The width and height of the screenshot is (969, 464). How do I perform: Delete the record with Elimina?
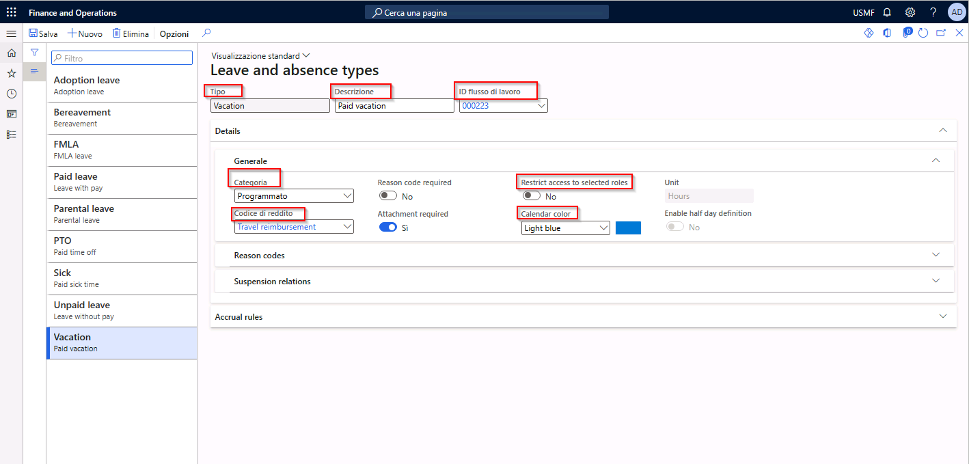(x=131, y=33)
